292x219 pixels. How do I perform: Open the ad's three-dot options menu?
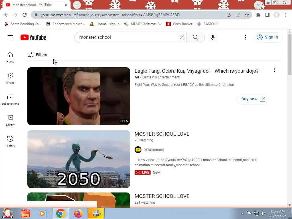click(x=274, y=70)
